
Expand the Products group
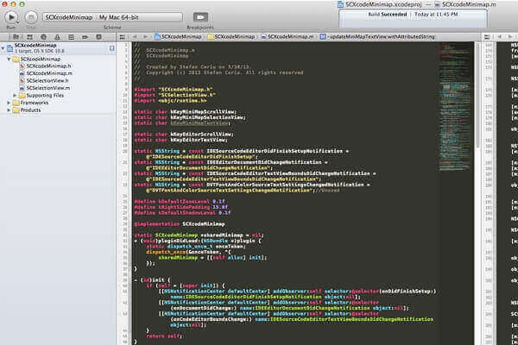point(9,110)
